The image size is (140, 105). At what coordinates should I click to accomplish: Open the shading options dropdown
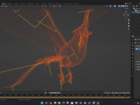129,6
